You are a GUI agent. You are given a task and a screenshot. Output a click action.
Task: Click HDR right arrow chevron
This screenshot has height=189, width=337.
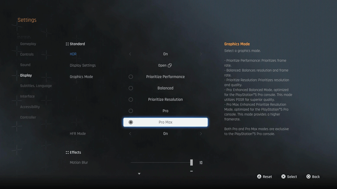coord(201,54)
